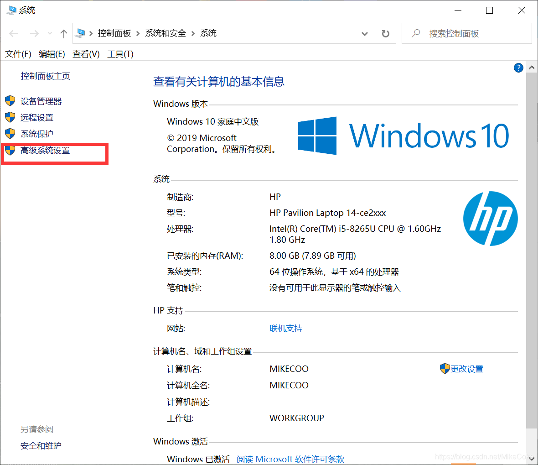538x465 pixels.
Task: Click the RAM value '8.00 GB (7.89 GB 可用)'
Action: (313, 256)
